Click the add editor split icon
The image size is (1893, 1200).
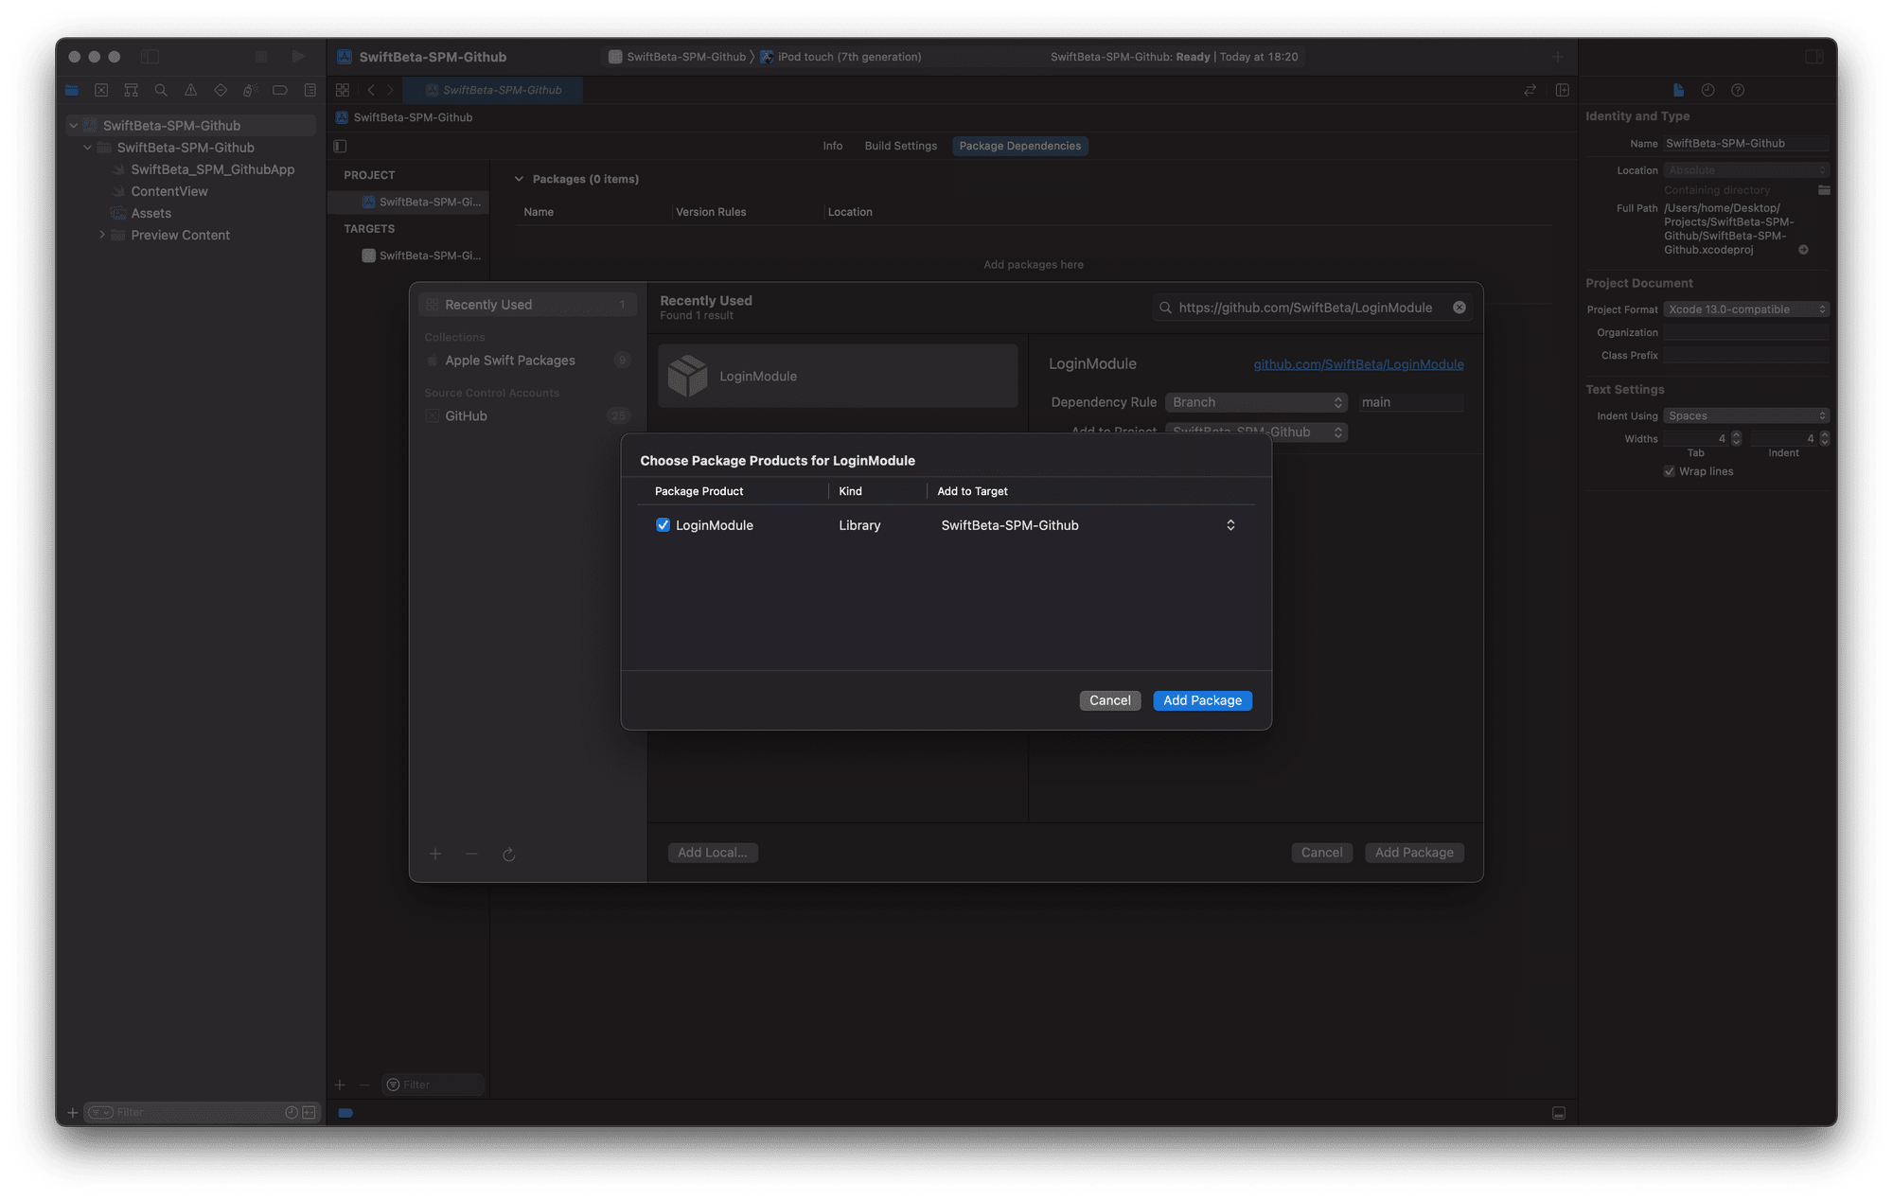pyautogui.click(x=1563, y=90)
